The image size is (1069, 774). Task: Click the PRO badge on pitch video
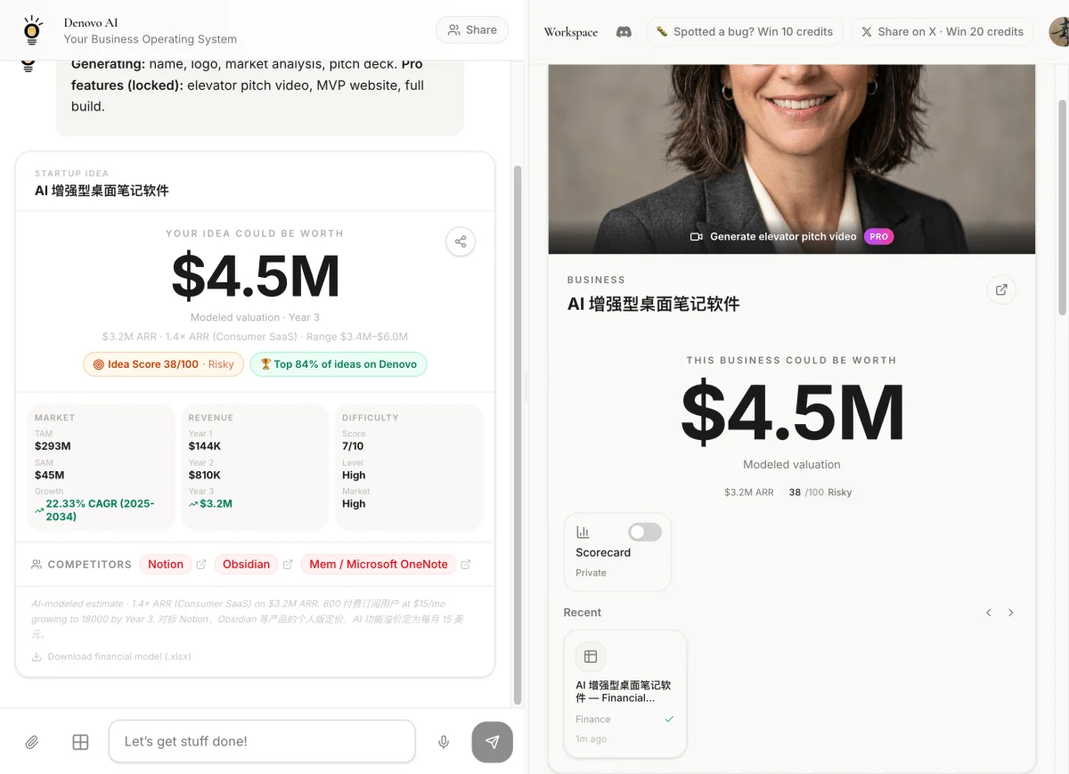(x=878, y=237)
